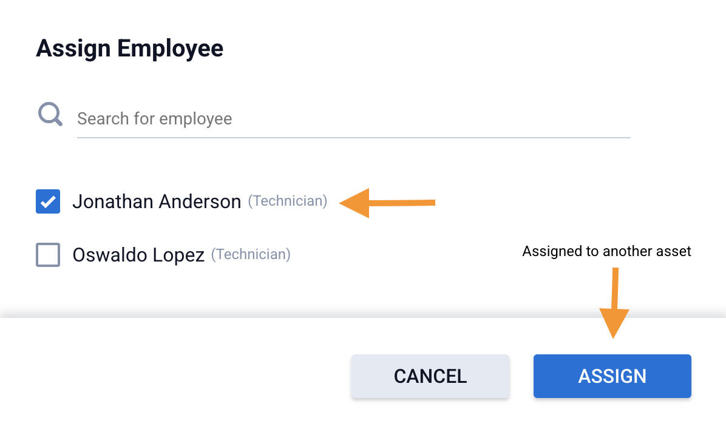
Task: Click the orange arrow pointing at Jonathan Anderson
Action: point(387,203)
